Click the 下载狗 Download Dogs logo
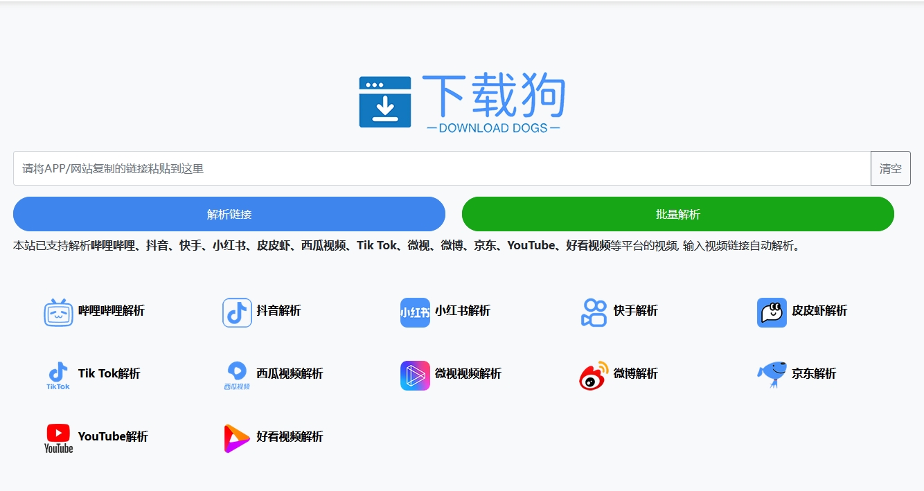Screen dimensions: 924x491 tap(462, 102)
